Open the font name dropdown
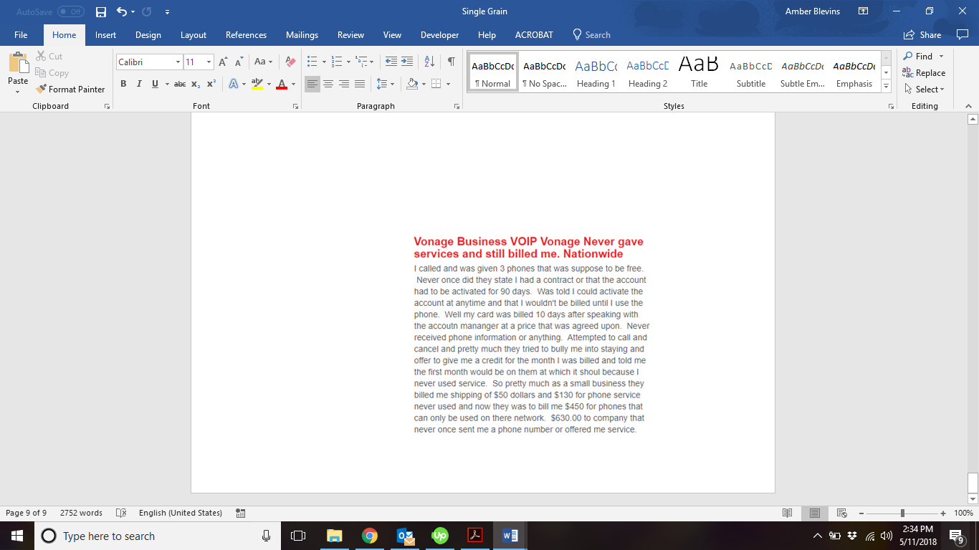The image size is (979, 550). pyautogui.click(x=178, y=62)
